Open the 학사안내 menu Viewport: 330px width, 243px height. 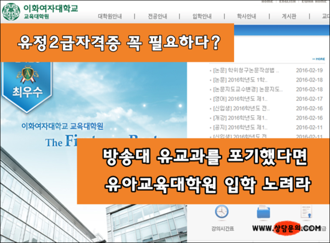coord(247,16)
